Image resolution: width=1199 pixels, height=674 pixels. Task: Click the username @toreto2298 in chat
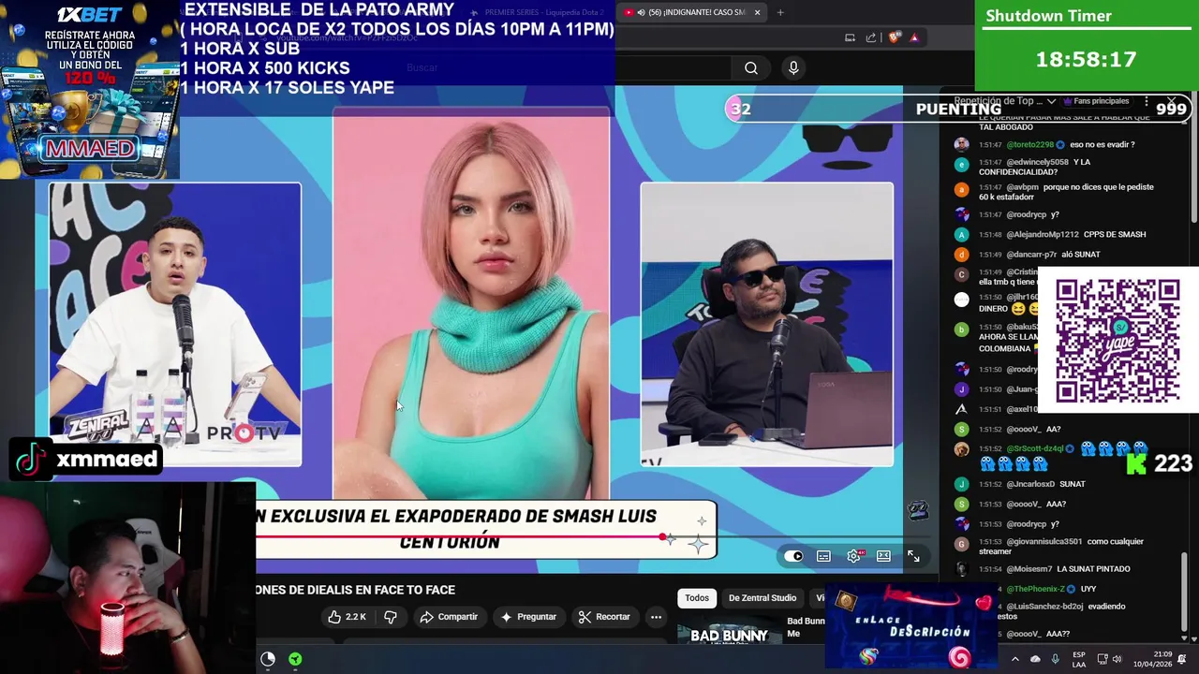1031,145
